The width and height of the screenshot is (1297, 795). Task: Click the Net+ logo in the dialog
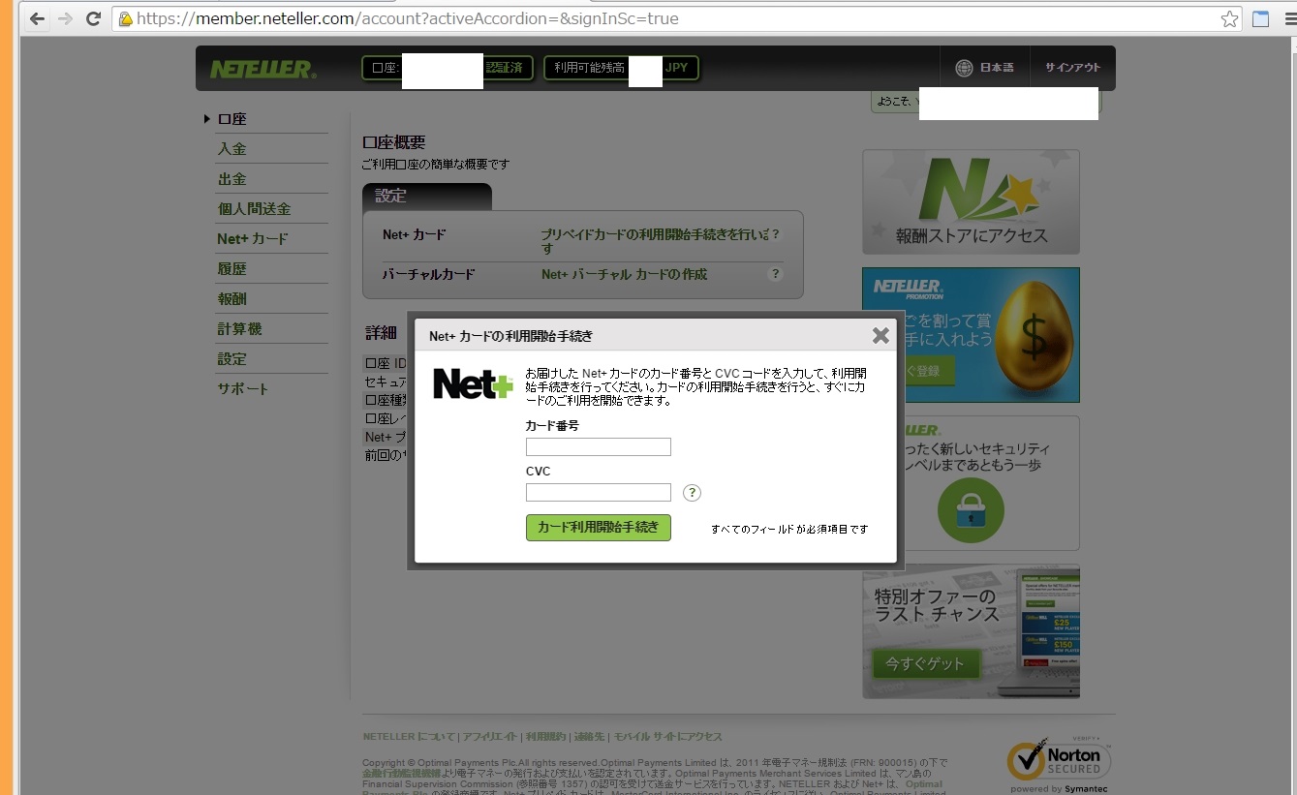pyautogui.click(x=473, y=383)
